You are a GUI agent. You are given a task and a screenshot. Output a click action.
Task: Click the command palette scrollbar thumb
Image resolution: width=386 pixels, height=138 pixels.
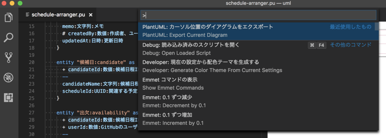(x=377, y=27)
